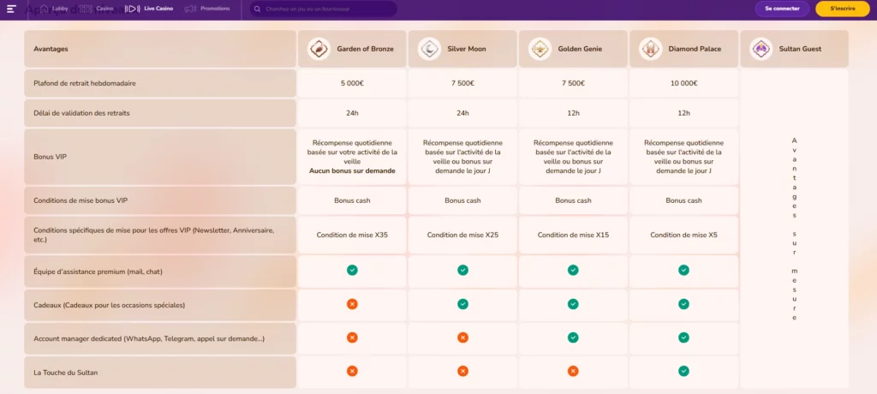Select the Cadeaux occasions spéciales row label
877x394 pixels.
pos(109,305)
